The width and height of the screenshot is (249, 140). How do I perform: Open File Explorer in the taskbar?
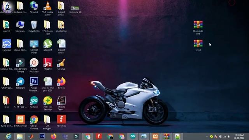tap(19, 136)
